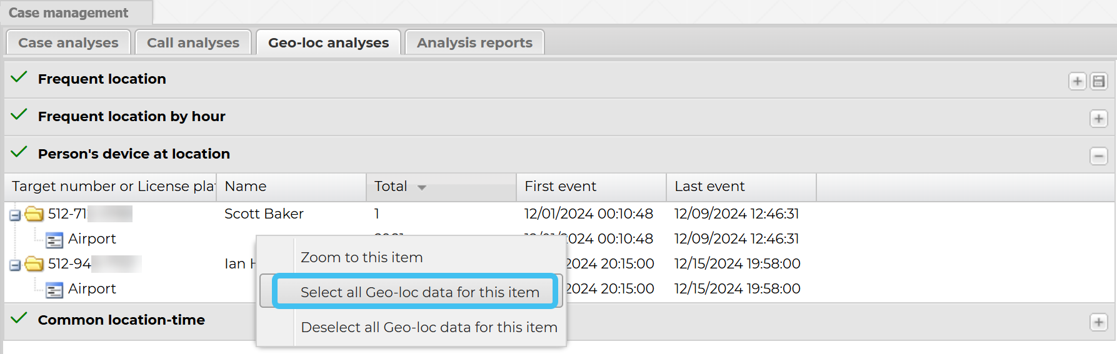This screenshot has width=1117, height=354.
Task: Choose Zoom to this item in menu
Action: tap(361, 257)
